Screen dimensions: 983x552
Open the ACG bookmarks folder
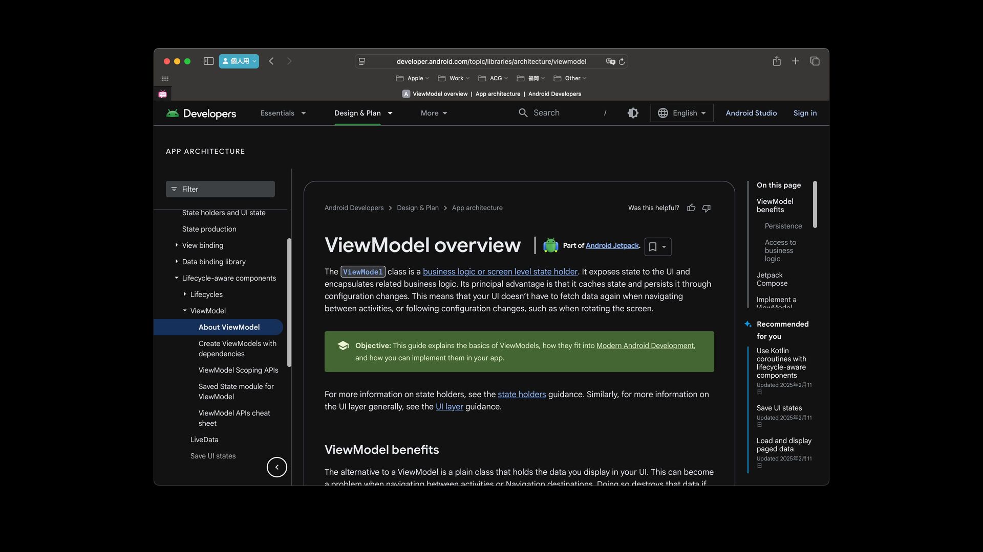point(493,78)
